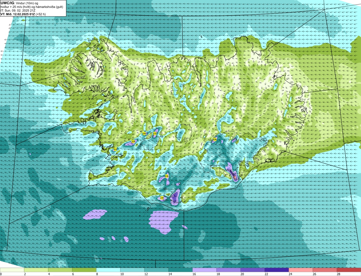The height and width of the screenshot is (276, 361).
Task: Select the 18–20 m/s light purple legend swatch
Action: click(228, 270)
